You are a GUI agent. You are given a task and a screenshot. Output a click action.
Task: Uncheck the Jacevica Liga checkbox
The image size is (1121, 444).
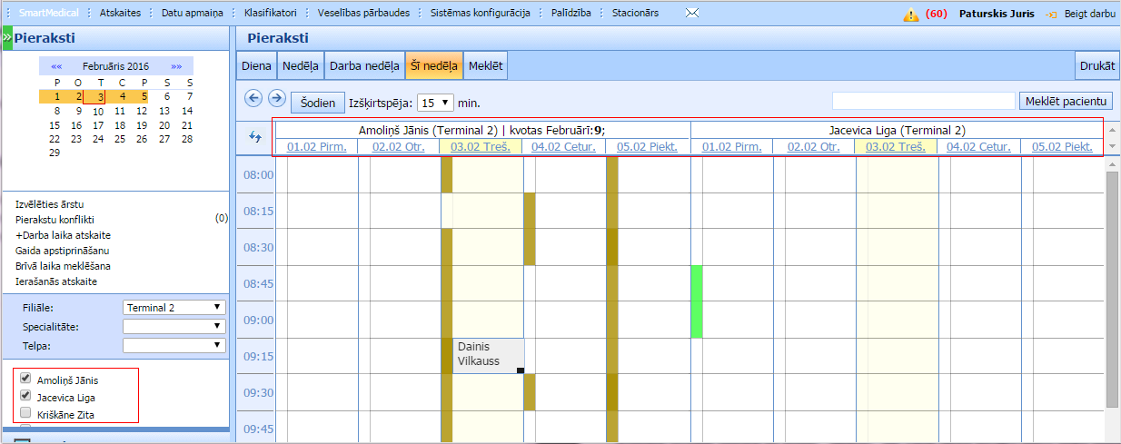pyautogui.click(x=25, y=396)
